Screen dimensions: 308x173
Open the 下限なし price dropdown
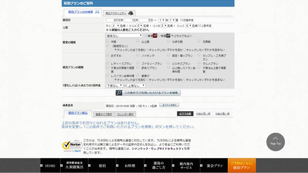(x=114, y=86)
